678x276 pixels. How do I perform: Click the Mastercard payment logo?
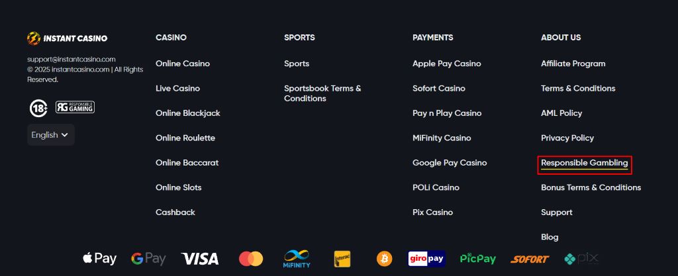[x=251, y=259]
